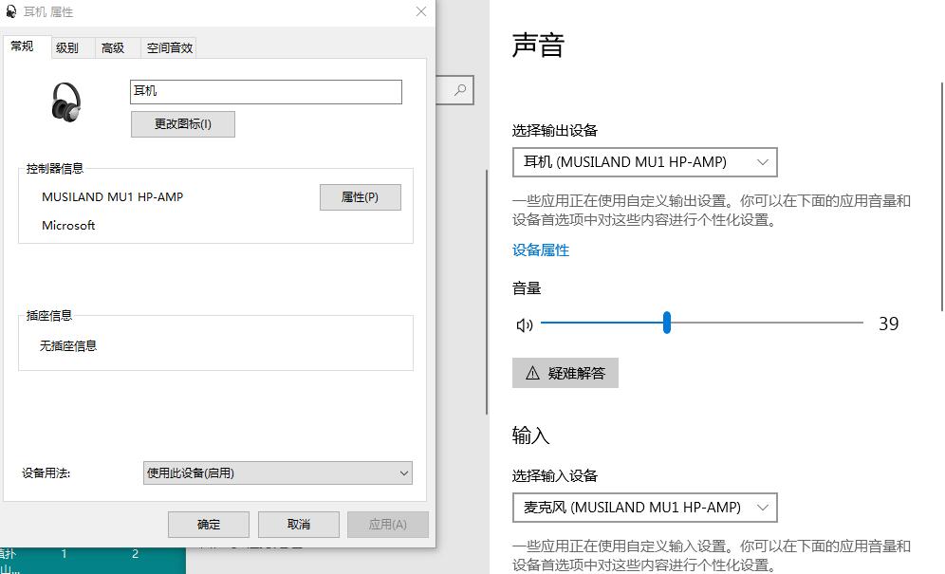This screenshot has width=945, height=574.
Task: Switch to the 常规 tab
Action: (x=22, y=46)
